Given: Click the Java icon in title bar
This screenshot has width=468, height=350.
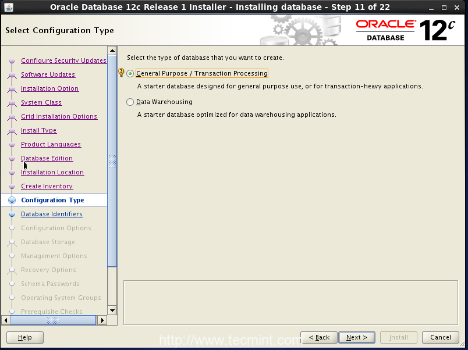Looking at the screenshot, I should tap(9, 7).
